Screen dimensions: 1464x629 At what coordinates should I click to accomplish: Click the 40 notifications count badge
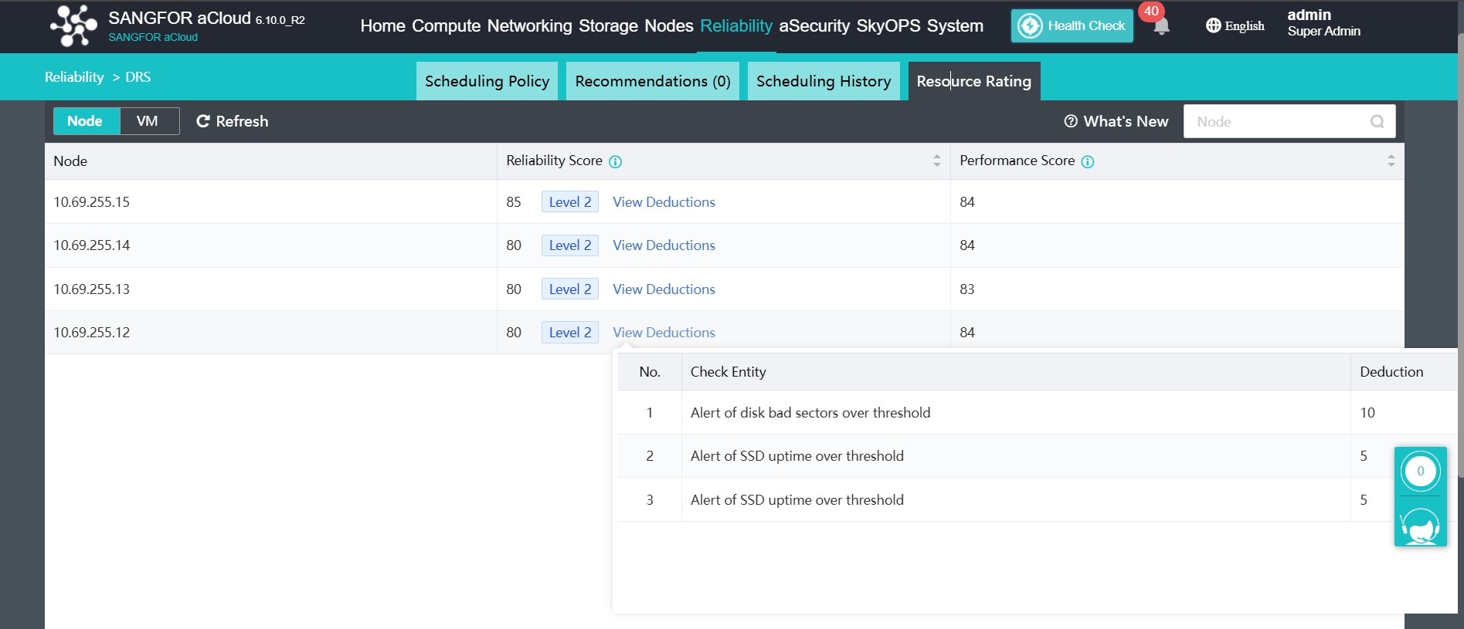pos(1151,11)
